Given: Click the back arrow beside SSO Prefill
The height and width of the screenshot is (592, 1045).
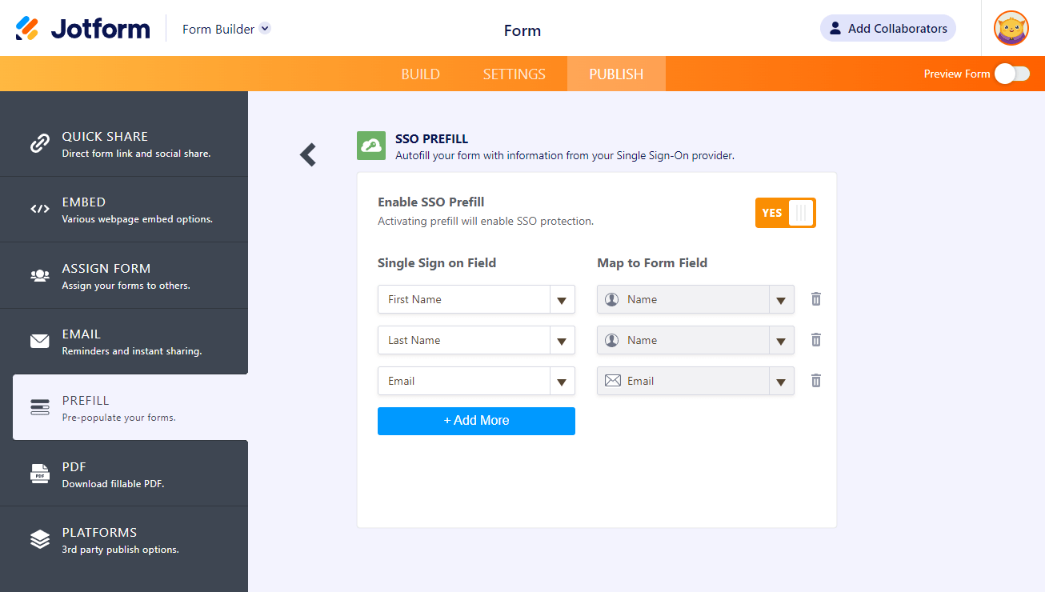Looking at the screenshot, I should point(308,154).
